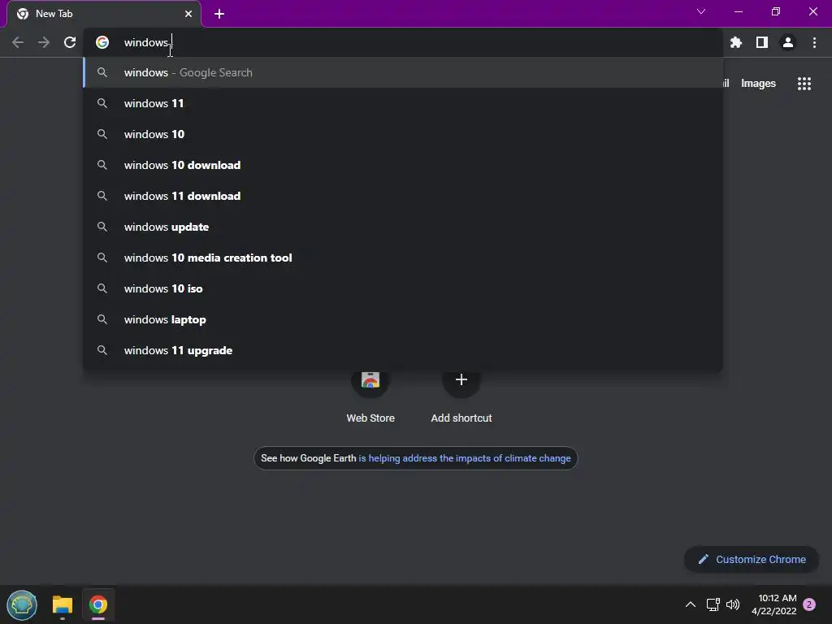Reload the current page

(x=70, y=42)
